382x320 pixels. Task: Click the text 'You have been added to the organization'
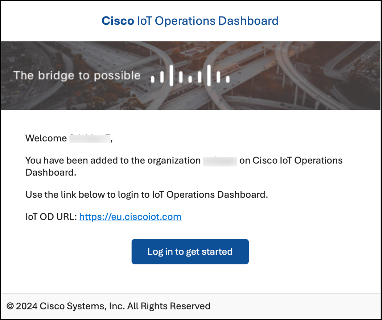click(113, 160)
